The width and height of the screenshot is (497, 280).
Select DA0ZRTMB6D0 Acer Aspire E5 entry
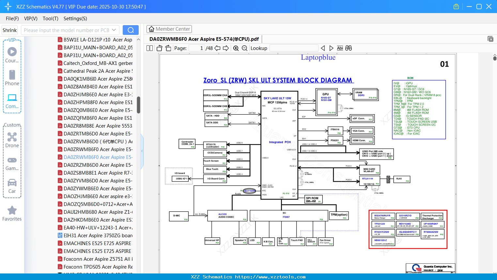pyautogui.click(x=95, y=134)
